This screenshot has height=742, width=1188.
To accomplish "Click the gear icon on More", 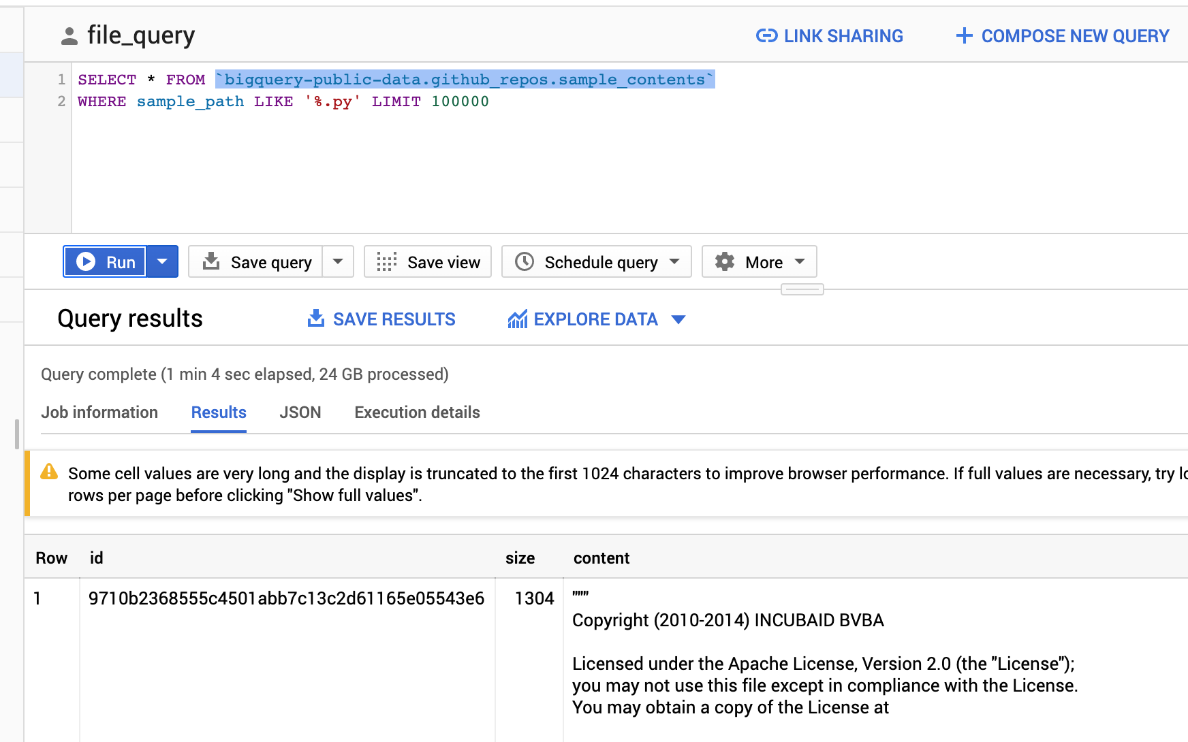I will click(725, 261).
